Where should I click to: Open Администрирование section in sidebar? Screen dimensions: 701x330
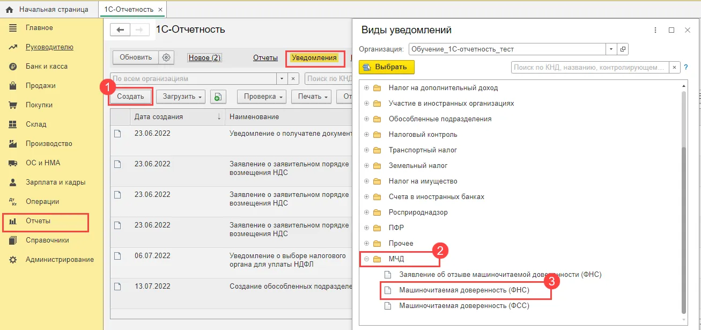click(59, 260)
